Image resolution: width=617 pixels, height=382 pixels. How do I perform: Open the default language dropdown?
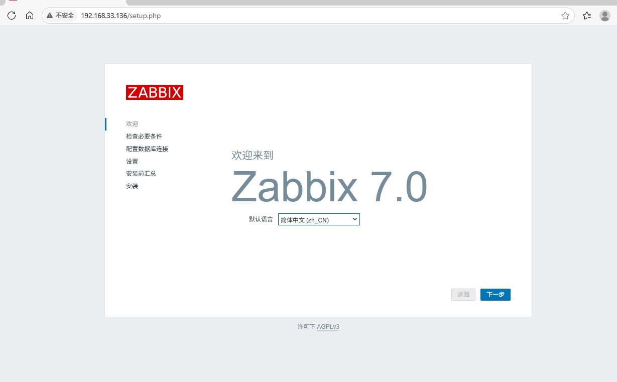tap(319, 219)
